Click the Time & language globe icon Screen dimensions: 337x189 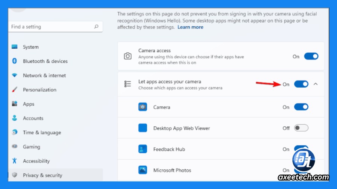point(14,132)
